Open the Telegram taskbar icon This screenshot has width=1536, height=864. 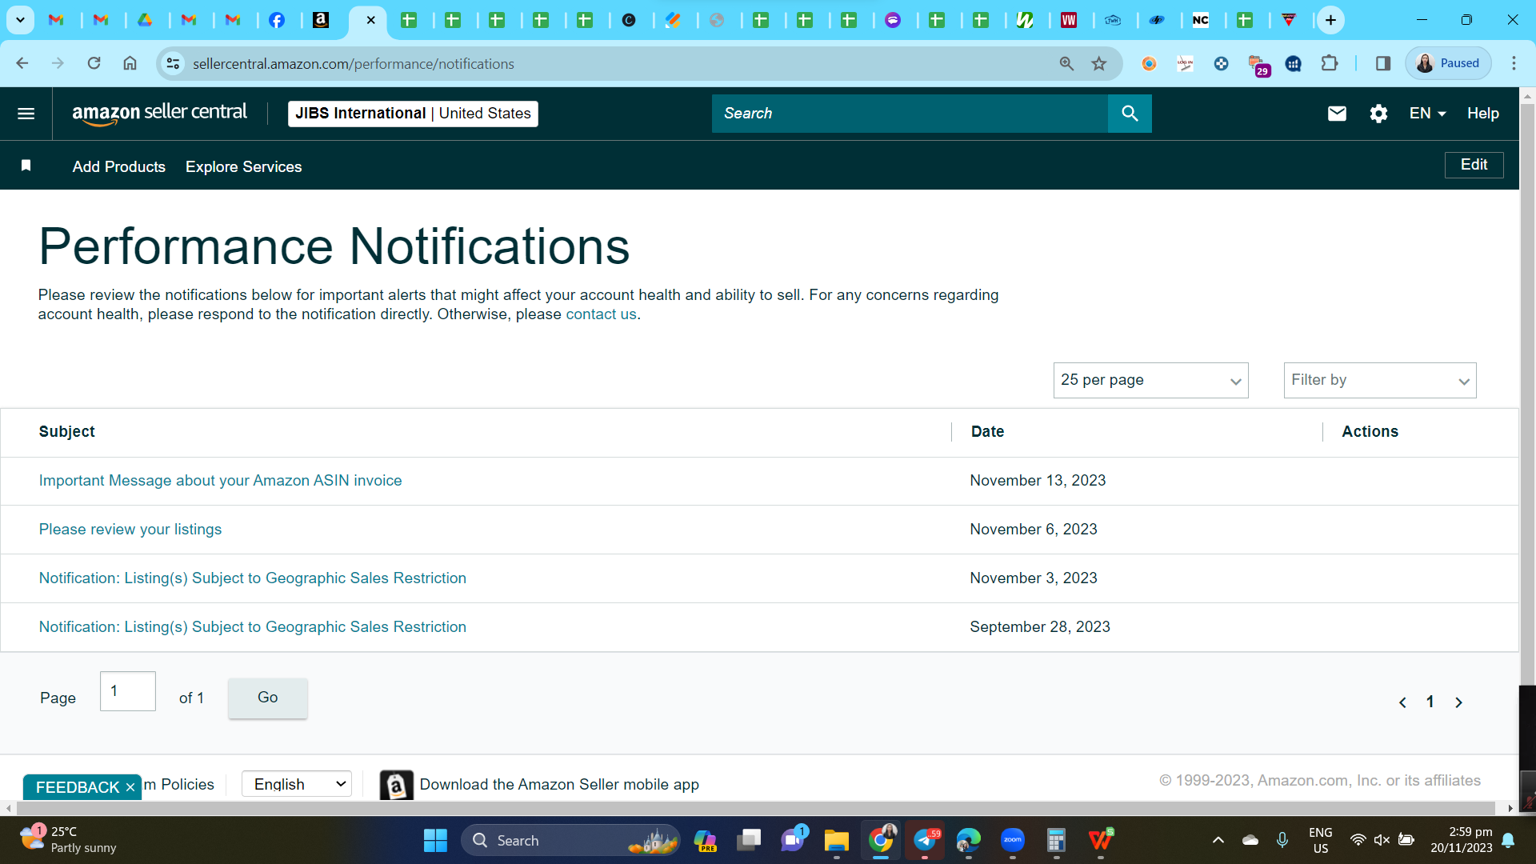click(x=925, y=840)
